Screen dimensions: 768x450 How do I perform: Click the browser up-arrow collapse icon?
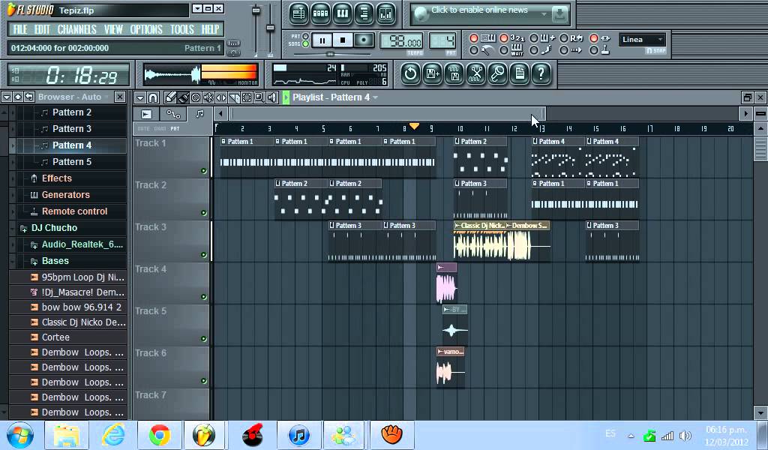18,97
